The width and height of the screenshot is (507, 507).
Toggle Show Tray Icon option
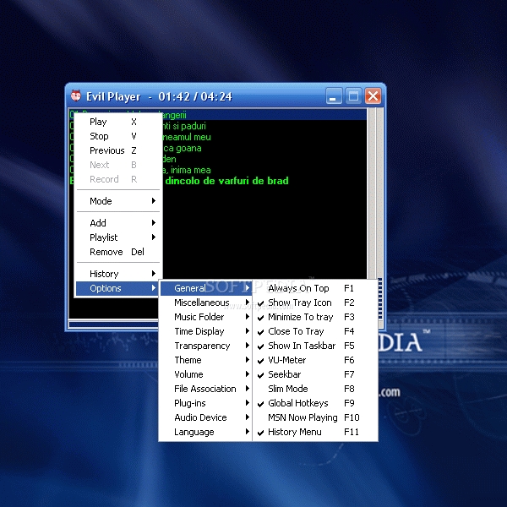click(315, 303)
